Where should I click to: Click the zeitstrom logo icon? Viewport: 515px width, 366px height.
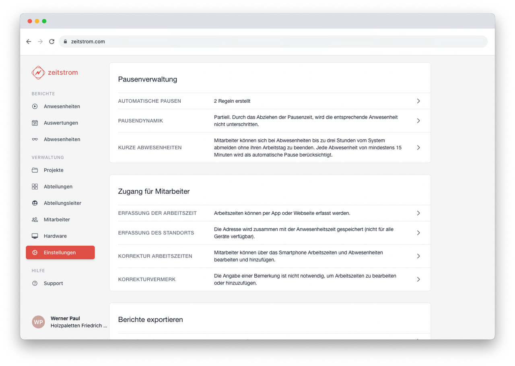pos(38,73)
